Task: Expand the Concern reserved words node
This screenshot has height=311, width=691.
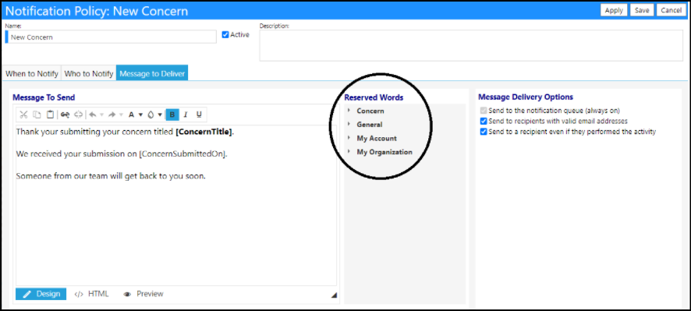Action: (x=349, y=111)
